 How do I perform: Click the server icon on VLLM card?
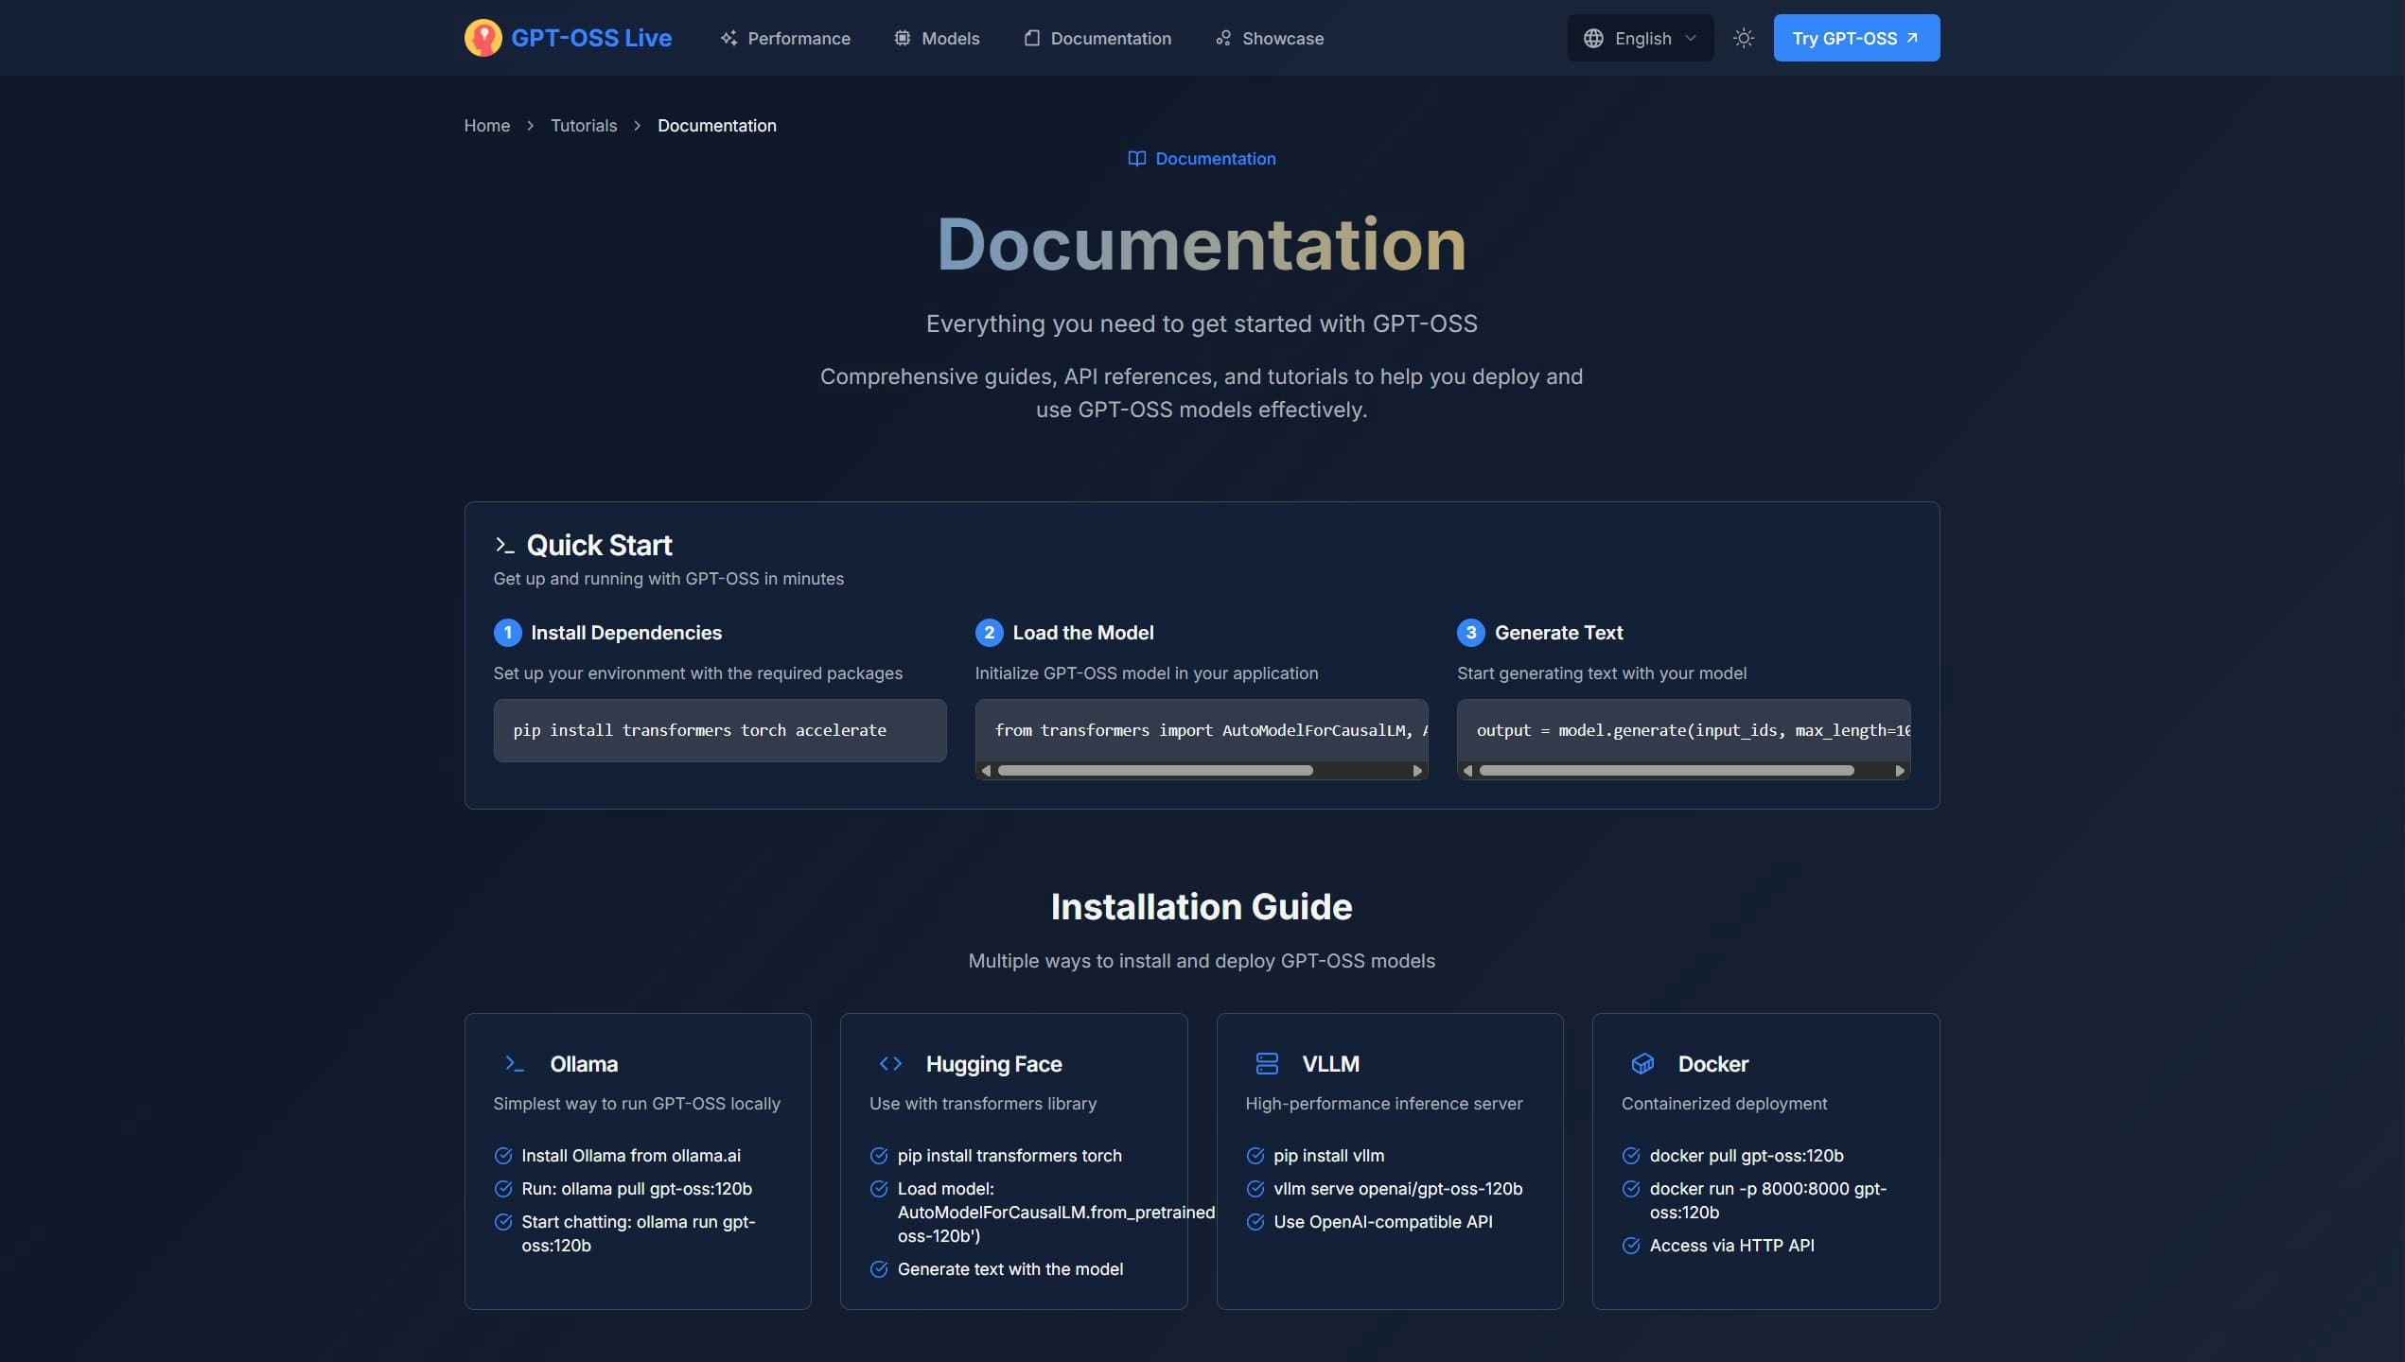coord(1267,1064)
